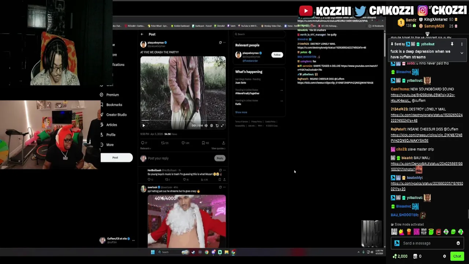
Task: Click the Send a message chat field
Action: click(x=427, y=243)
